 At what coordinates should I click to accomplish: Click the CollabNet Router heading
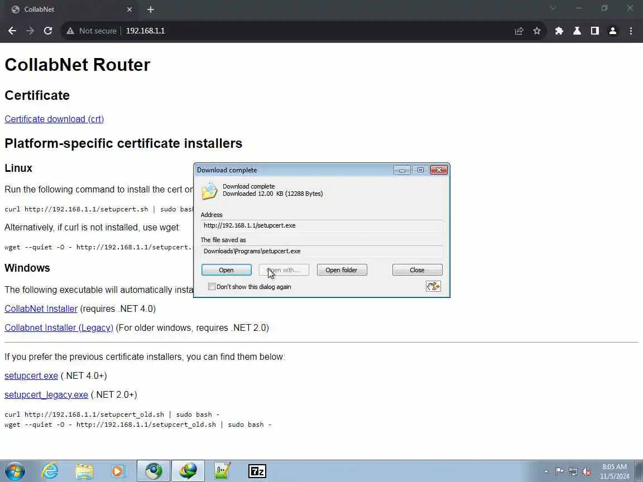coord(78,64)
